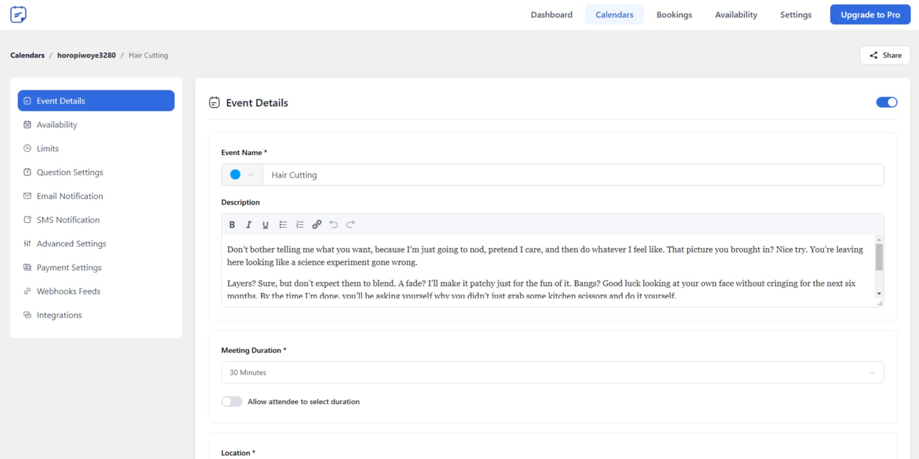Viewport: 919px width, 459px height.
Task: Open the Dashboard page
Action: pyautogui.click(x=551, y=14)
